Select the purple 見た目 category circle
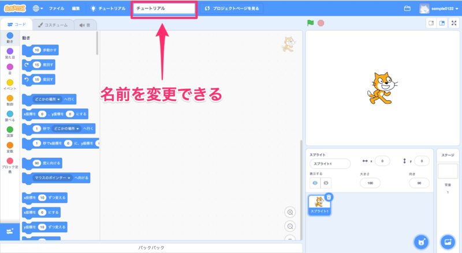This screenshot has height=253, width=462. click(x=10, y=51)
